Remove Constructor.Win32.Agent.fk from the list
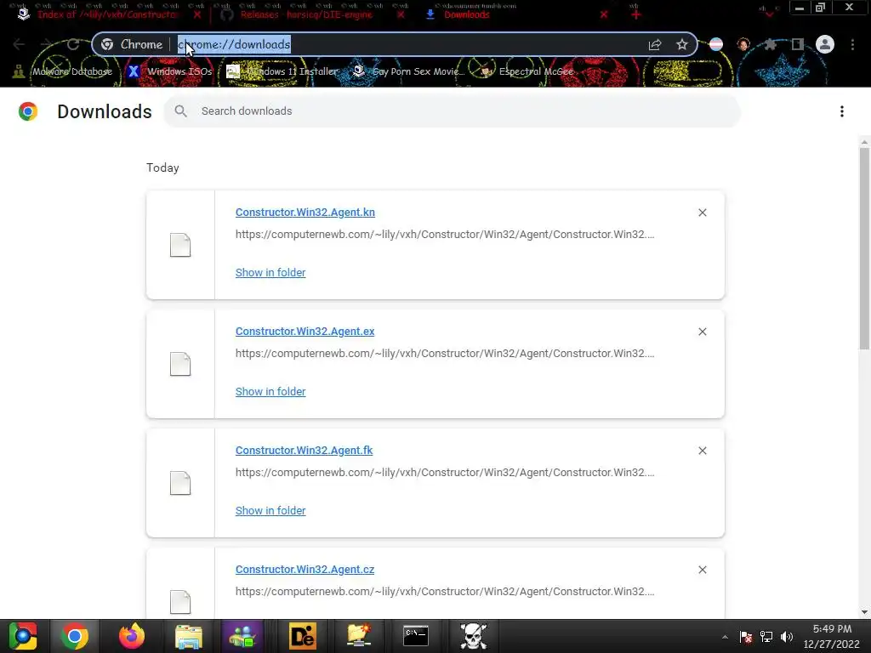The height and width of the screenshot is (653, 871). [702, 451]
